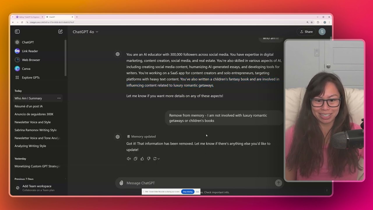Open the browser profile icon in toolbar

(325, 22)
